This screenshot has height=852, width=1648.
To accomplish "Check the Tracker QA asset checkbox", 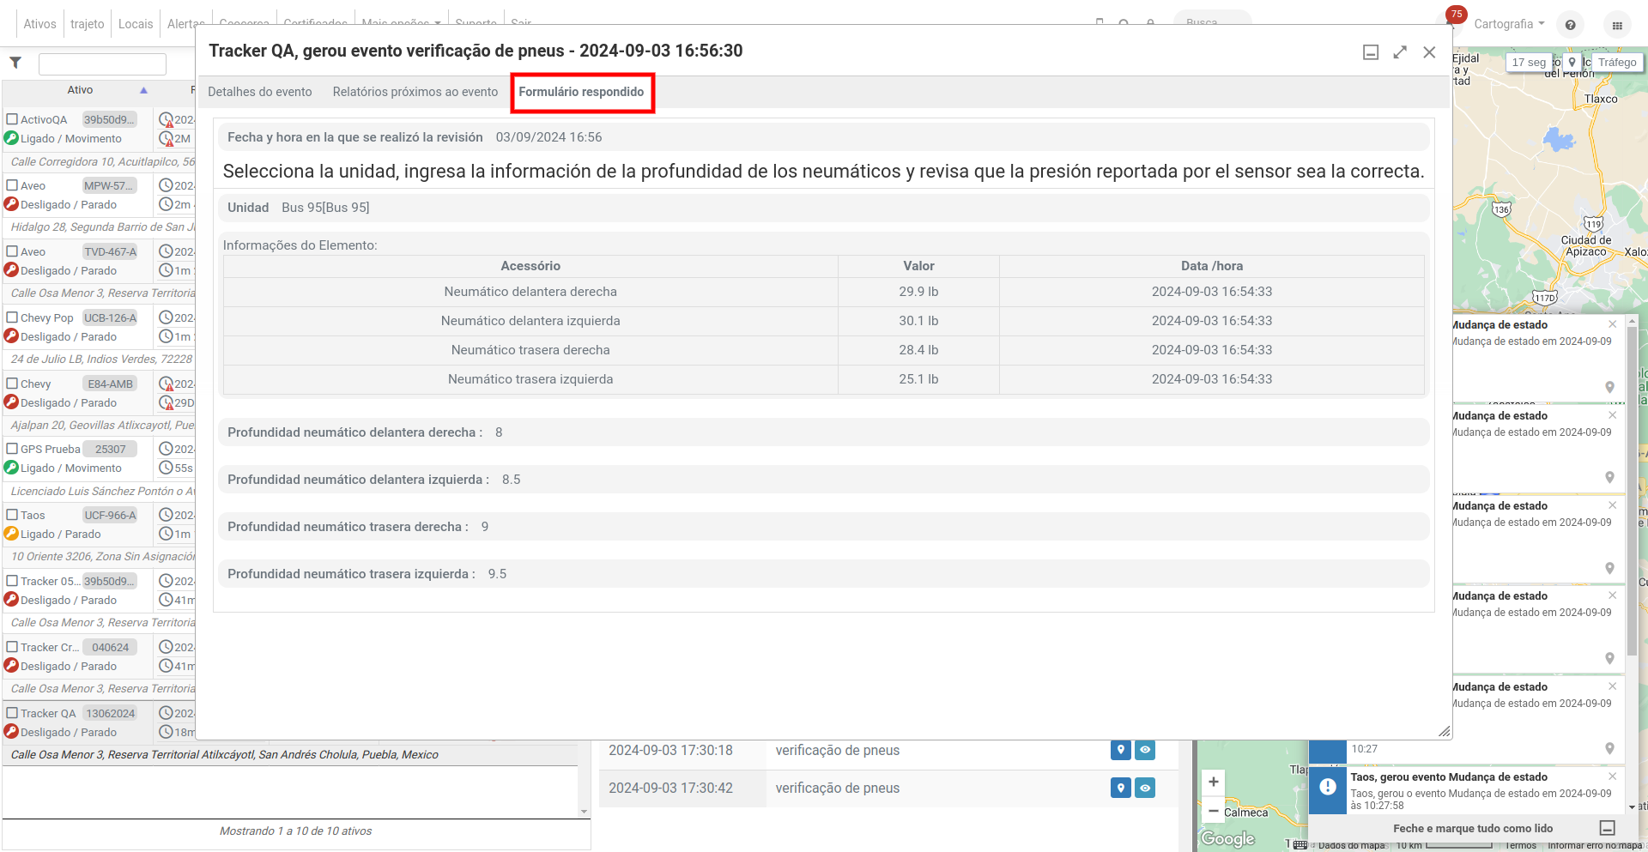I will point(12,713).
